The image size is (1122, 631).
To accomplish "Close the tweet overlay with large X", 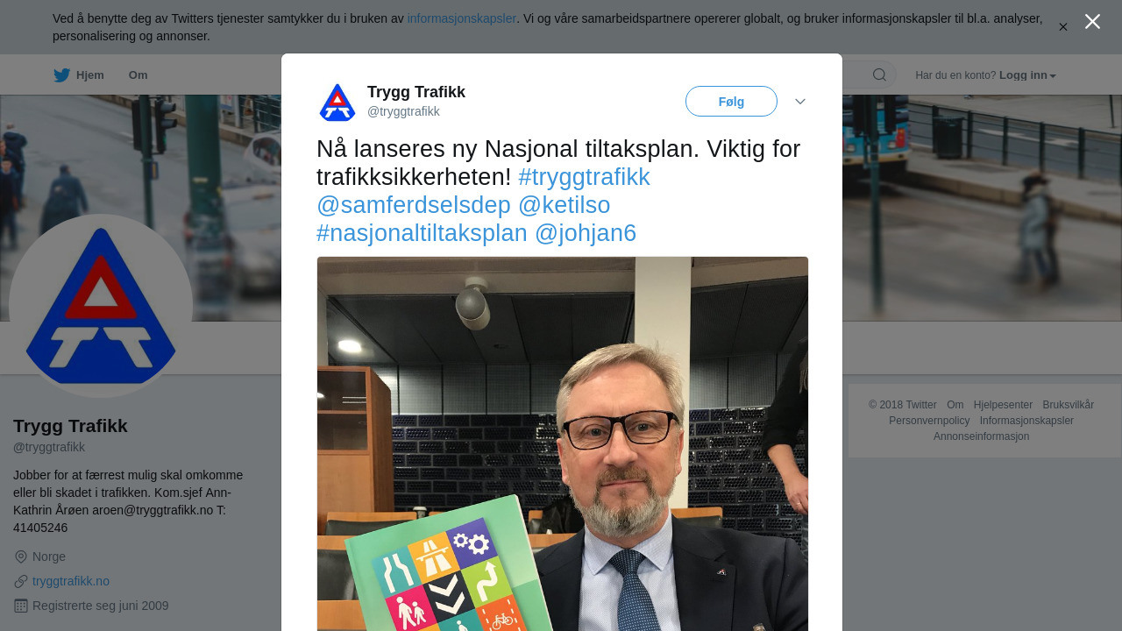I will pos(1092,22).
